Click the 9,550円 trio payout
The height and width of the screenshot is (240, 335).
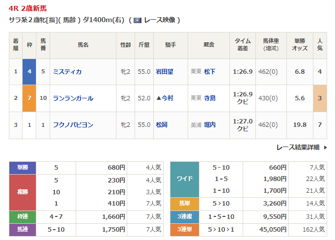coord(275,217)
